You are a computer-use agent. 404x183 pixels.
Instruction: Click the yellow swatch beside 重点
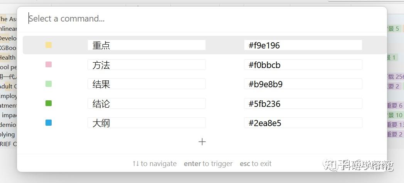click(x=49, y=45)
